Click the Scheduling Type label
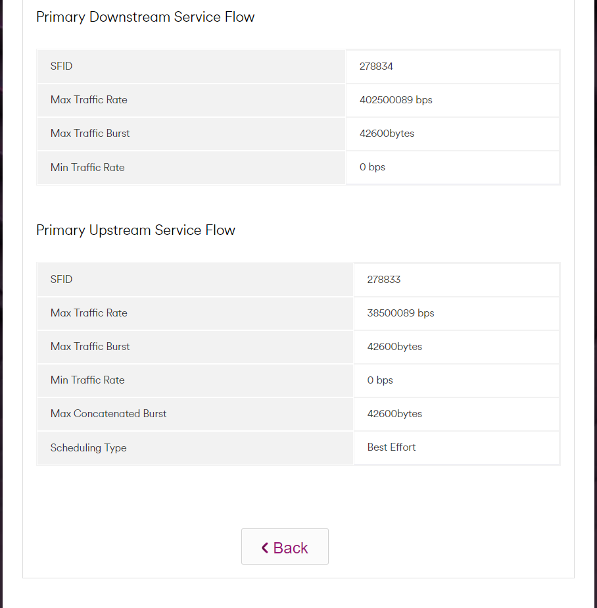This screenshot has width=597, height=608. click(88, 448)
